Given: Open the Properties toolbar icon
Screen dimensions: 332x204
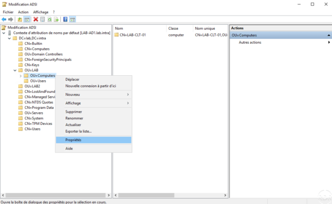Looking at the screenshot, I should [x=43, y=19].
